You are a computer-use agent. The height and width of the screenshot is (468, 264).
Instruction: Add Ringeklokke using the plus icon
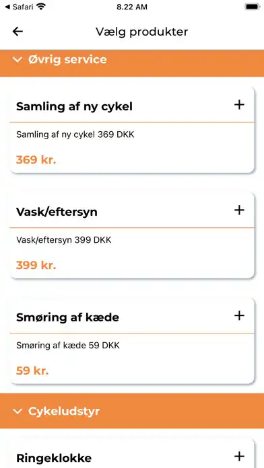click(239, 456)
